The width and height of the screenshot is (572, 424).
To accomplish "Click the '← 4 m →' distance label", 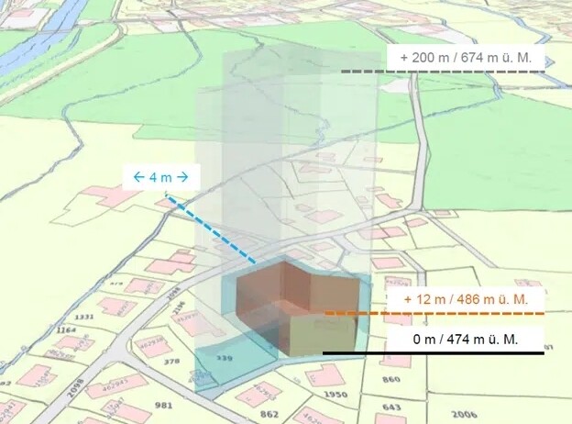I will point(160,176).
